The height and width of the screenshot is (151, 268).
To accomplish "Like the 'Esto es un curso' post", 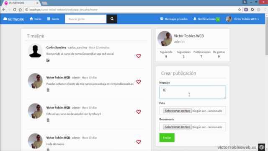I will point(139,112).
